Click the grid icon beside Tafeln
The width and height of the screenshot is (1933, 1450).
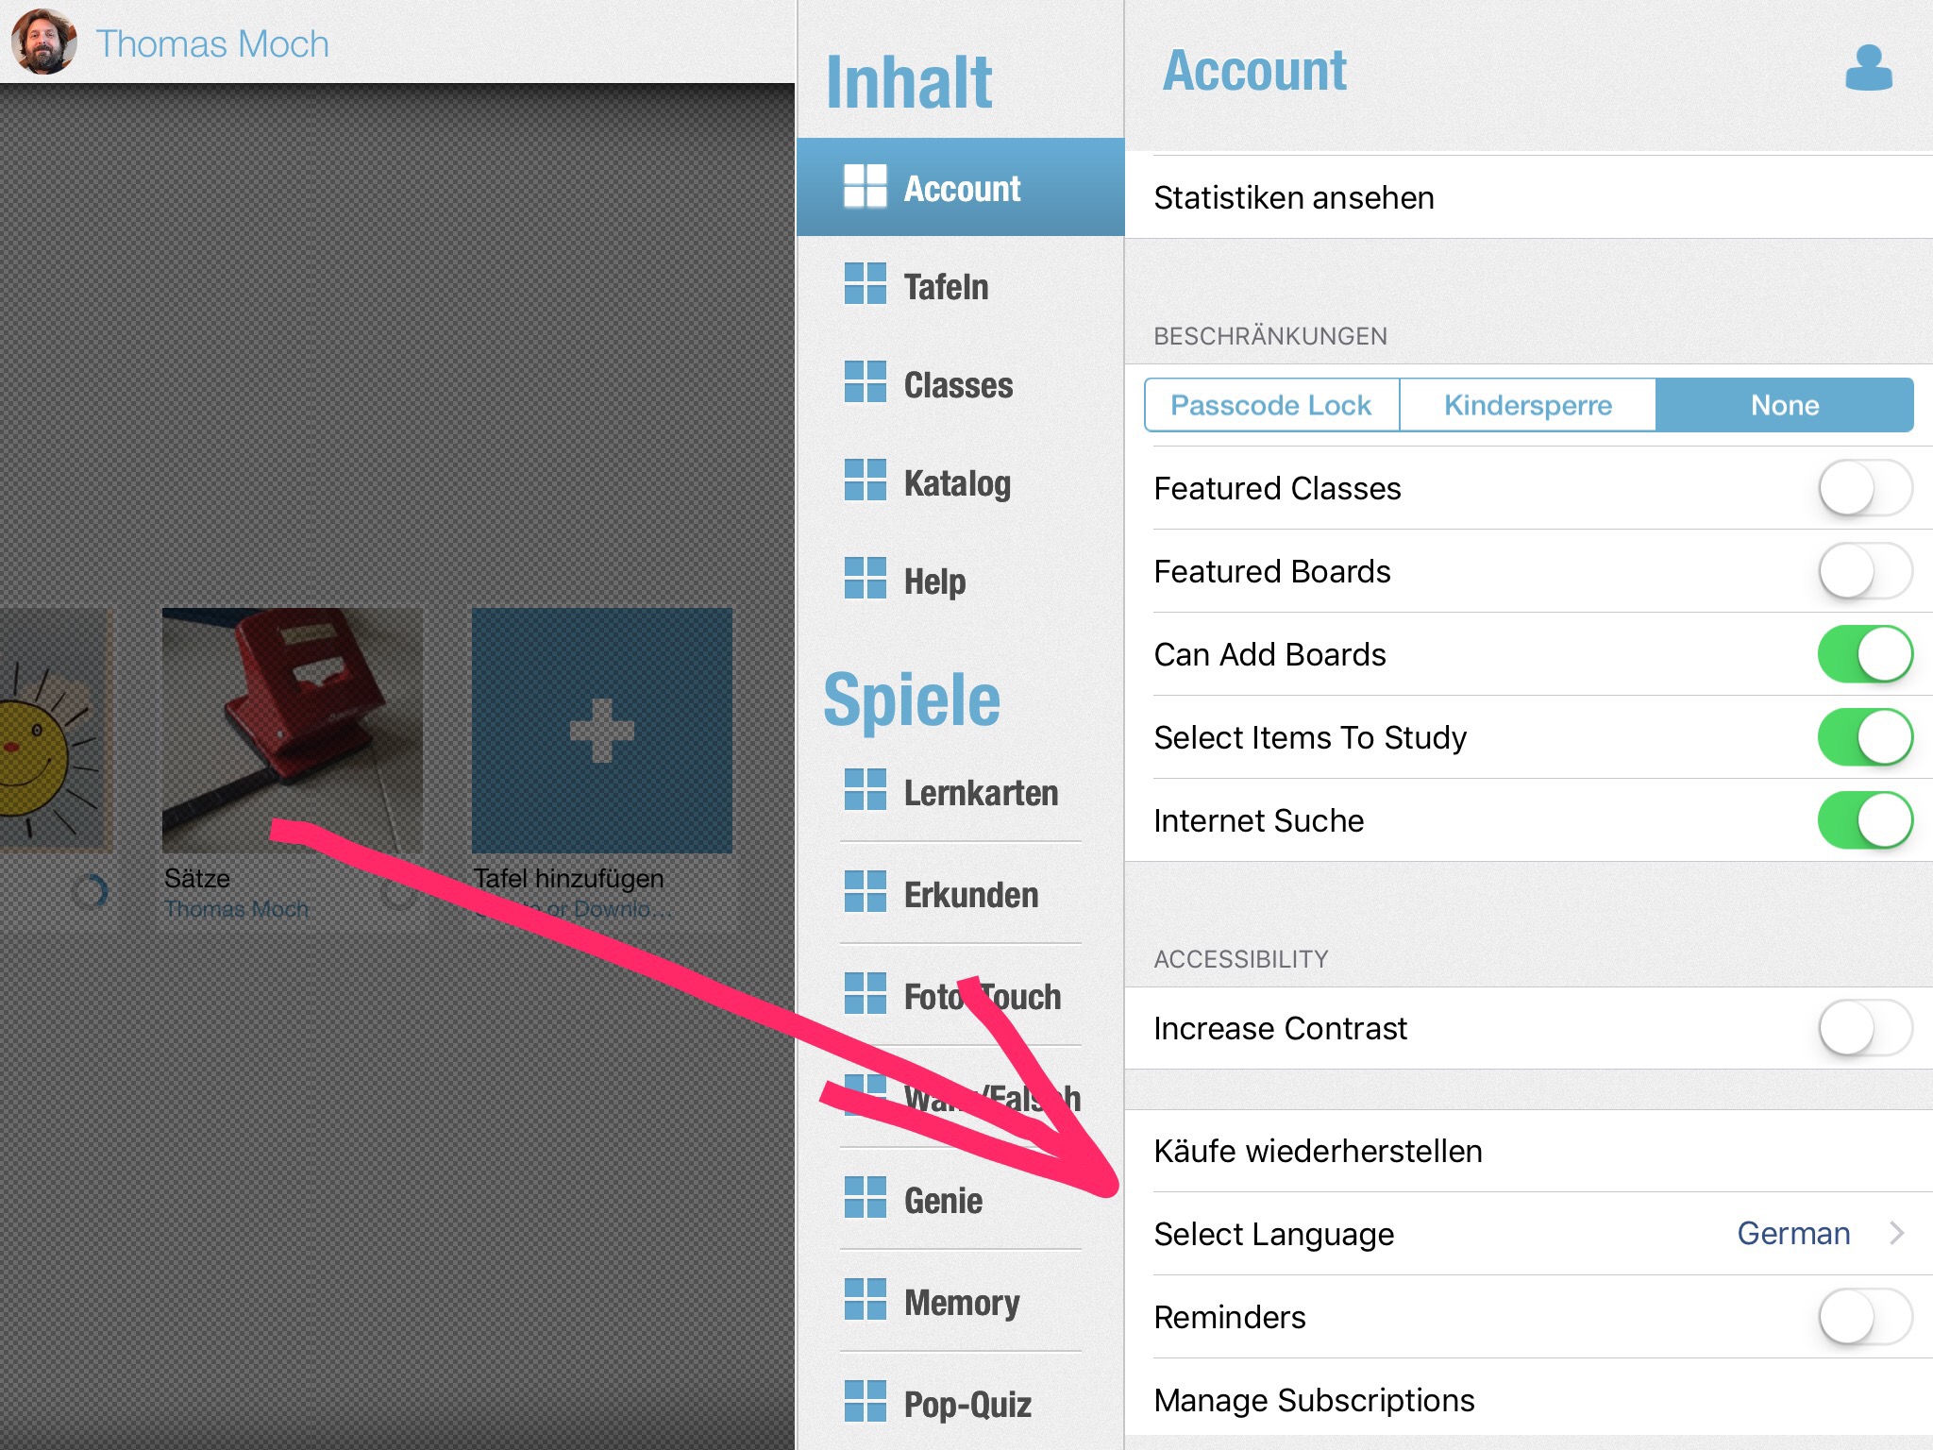[866, 283]
